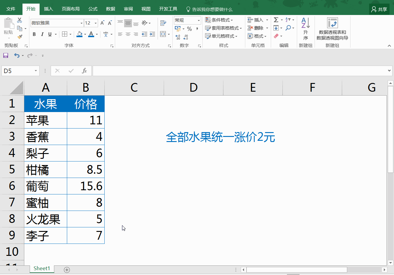Apply the font color swatch
Viewport: 394px width, 275px height.
(x=91, y=34)
